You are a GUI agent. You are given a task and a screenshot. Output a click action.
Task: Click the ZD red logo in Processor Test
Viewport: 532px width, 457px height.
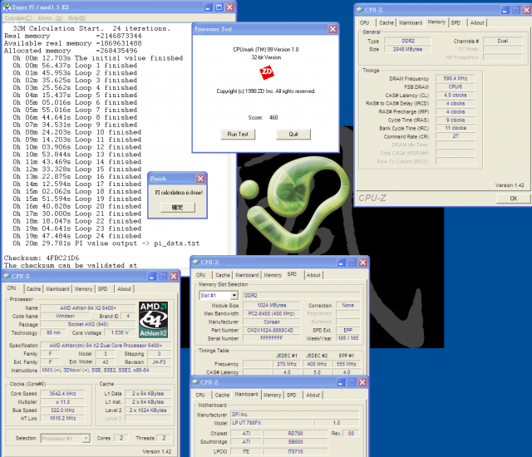(267, 72)
